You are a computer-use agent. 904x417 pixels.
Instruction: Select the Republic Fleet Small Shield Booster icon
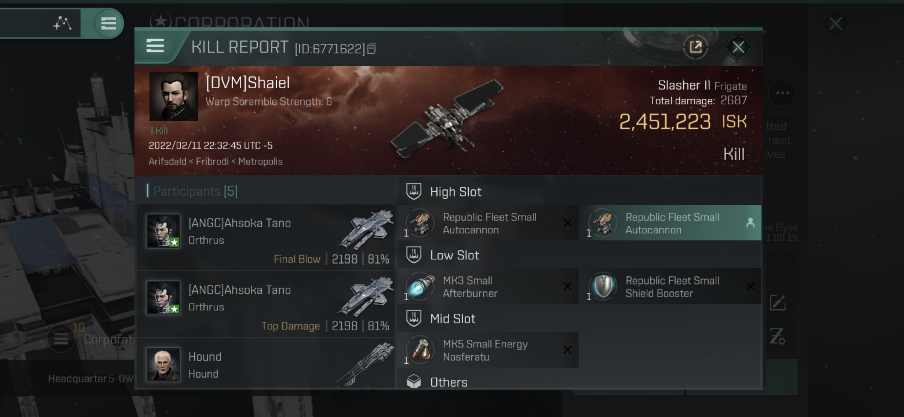(x=604, y=286)
